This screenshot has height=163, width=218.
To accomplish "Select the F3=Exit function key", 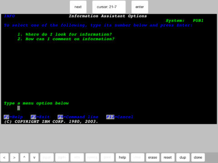I will coord(40,117).
